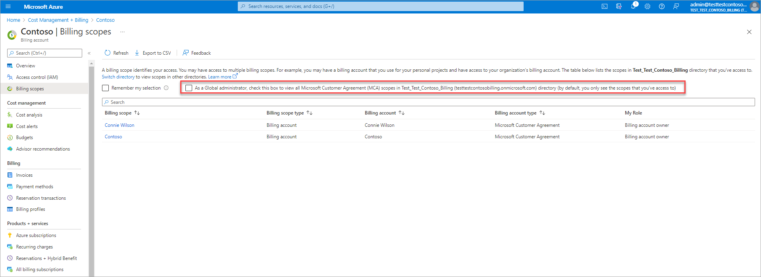Open the ellipsis more options beside title

pyautogui.click(x=122, y=32)
